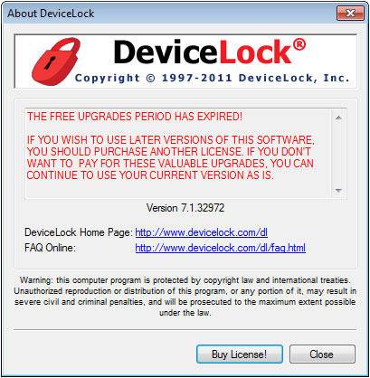Click the registered trademark symbol in logo
370x378 pixels.
pyautogui.click(x=299, y=44)
